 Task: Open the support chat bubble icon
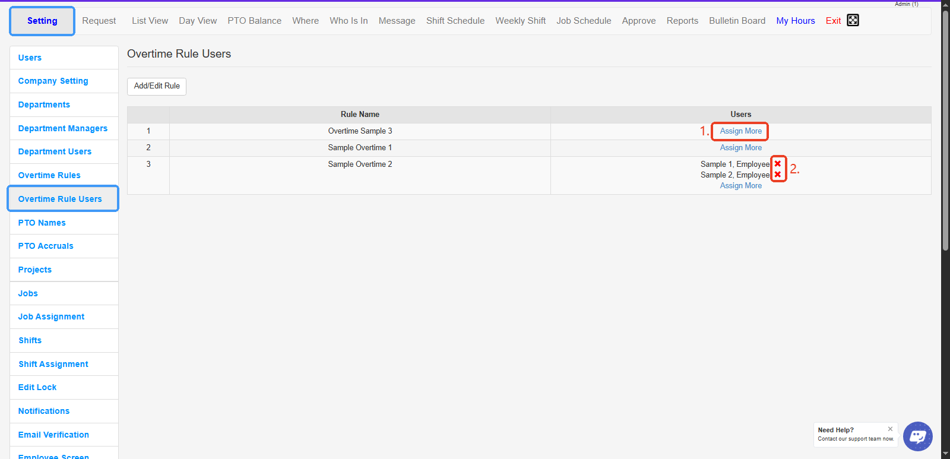tap(917, 436)
